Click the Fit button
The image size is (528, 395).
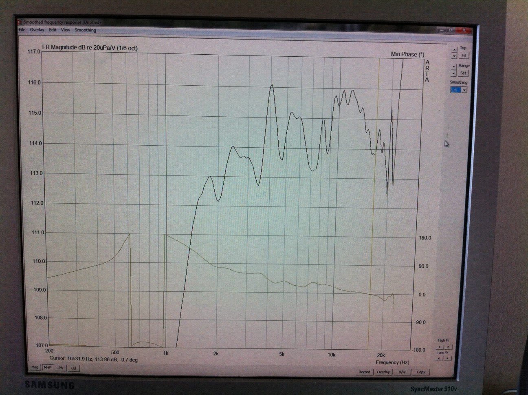coord(464,55)
